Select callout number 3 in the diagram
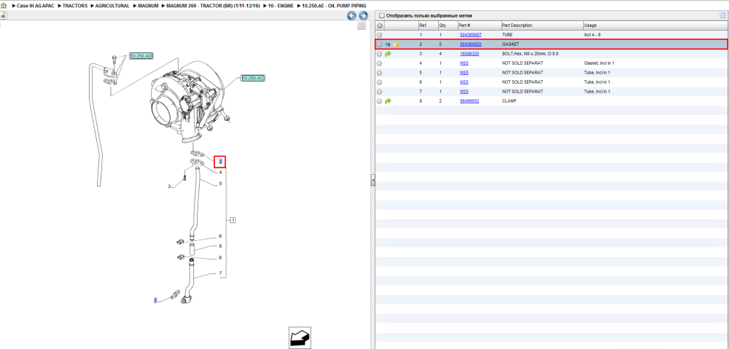Image resolution: width=729 pixels, height=349 pixels. 170,187
